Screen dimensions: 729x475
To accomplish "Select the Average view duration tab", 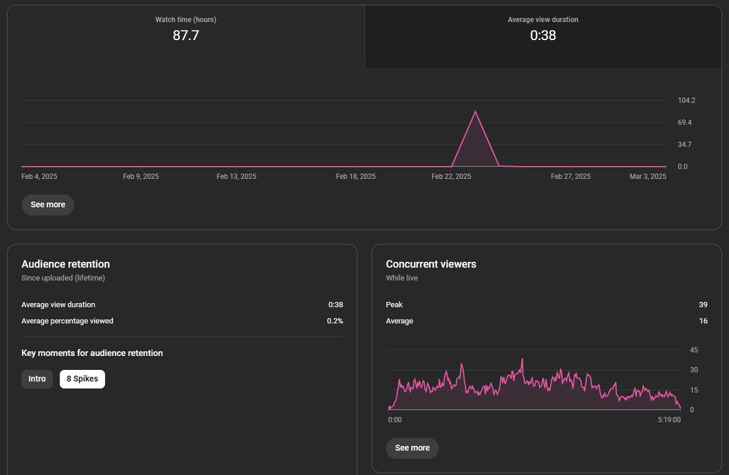I will coord(543,36).
